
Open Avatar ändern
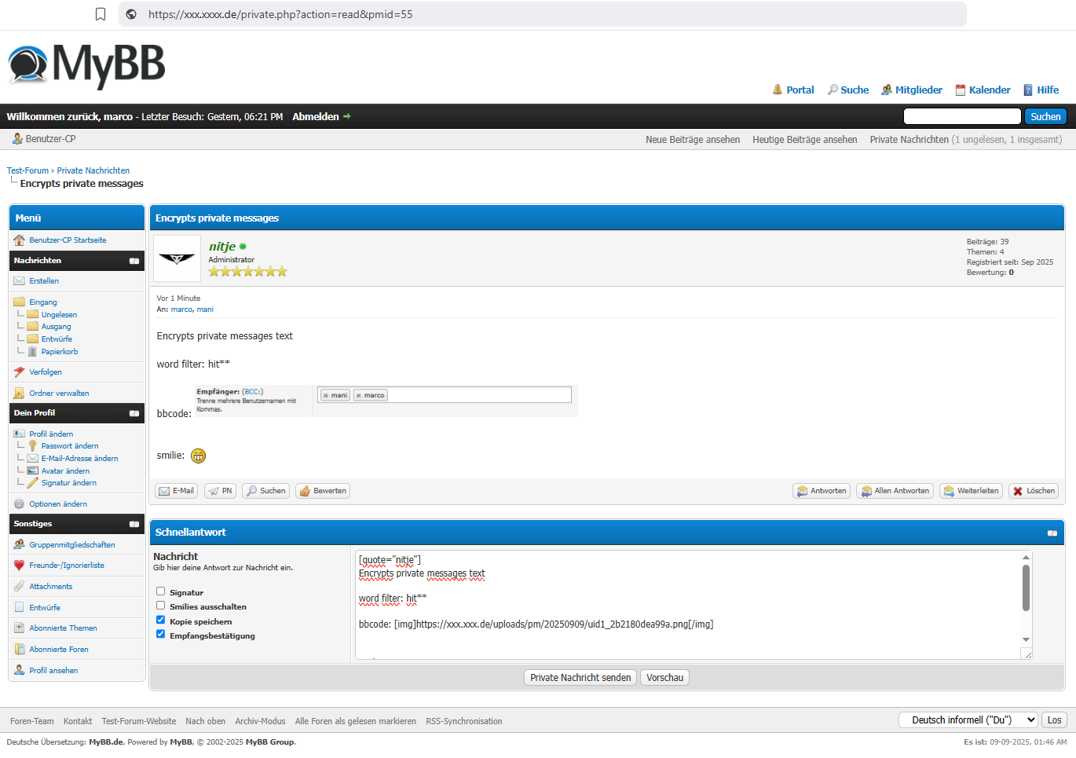pos(65,471)
